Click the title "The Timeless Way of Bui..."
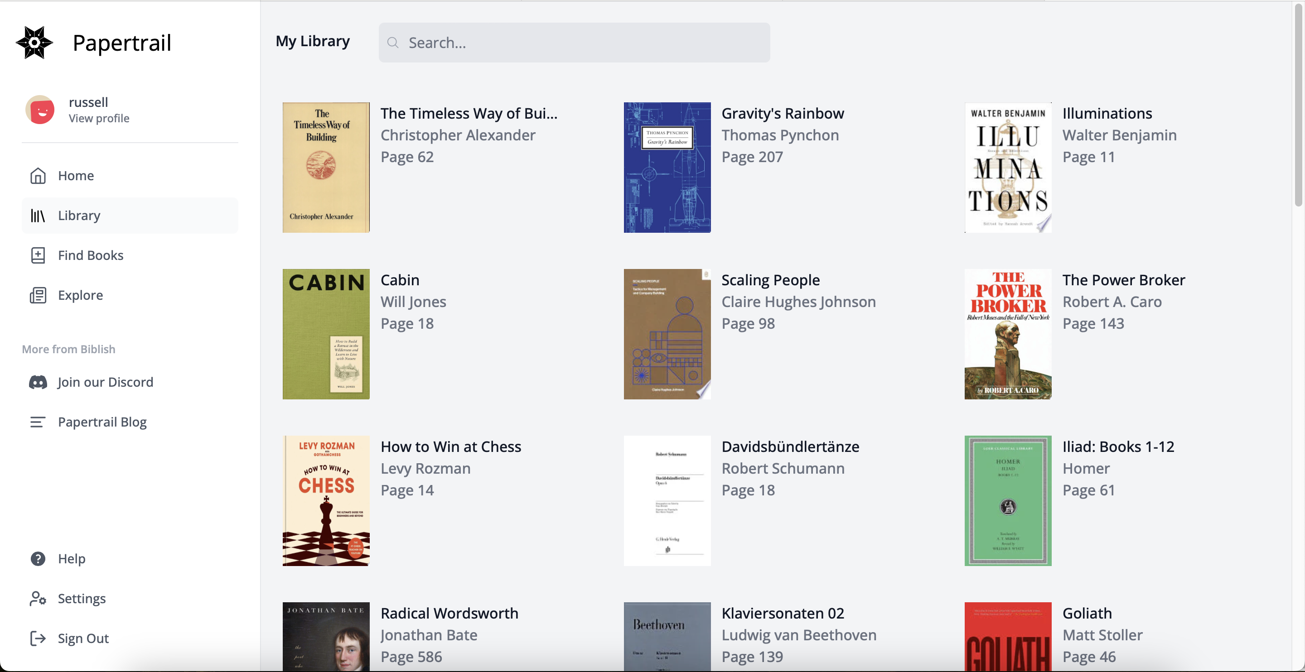 469,114
